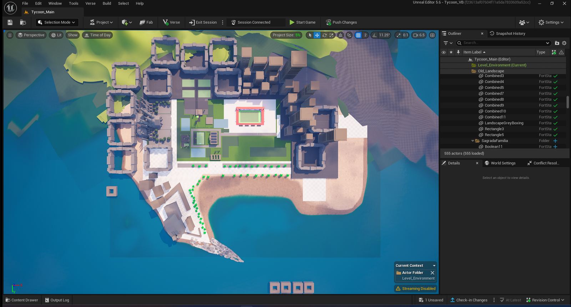Select the LandscapeGreyBoxing actor row
The height and width of the screenshot is (307, 571).
503,123
